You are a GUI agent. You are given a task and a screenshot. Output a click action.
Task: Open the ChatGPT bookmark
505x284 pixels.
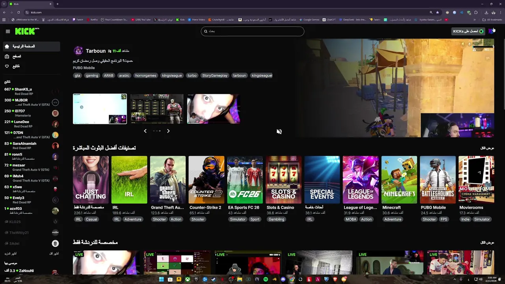(329, 20)
